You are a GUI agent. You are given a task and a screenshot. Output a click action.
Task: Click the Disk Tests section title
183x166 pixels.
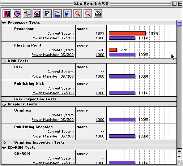click(18, 61)
